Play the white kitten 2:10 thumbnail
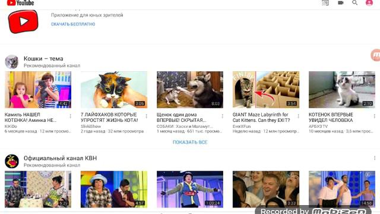 point(342,90)
